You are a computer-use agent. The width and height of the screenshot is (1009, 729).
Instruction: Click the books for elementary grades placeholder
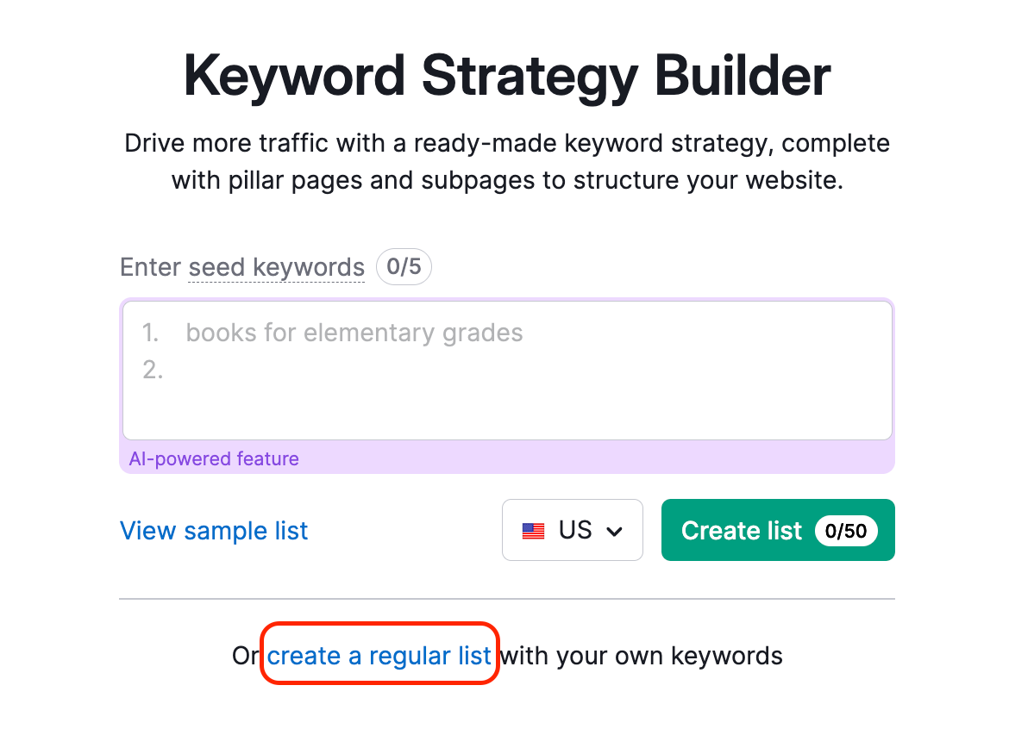[x=354, y=333]
